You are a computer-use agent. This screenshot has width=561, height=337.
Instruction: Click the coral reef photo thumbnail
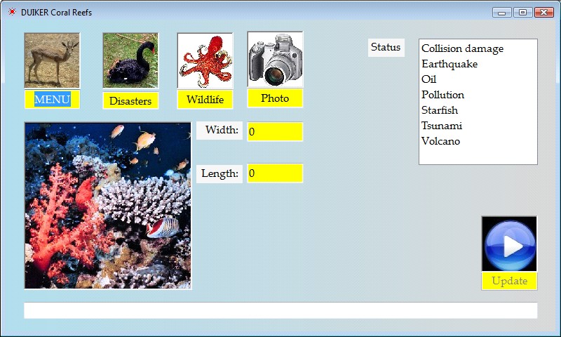point(108,206)
